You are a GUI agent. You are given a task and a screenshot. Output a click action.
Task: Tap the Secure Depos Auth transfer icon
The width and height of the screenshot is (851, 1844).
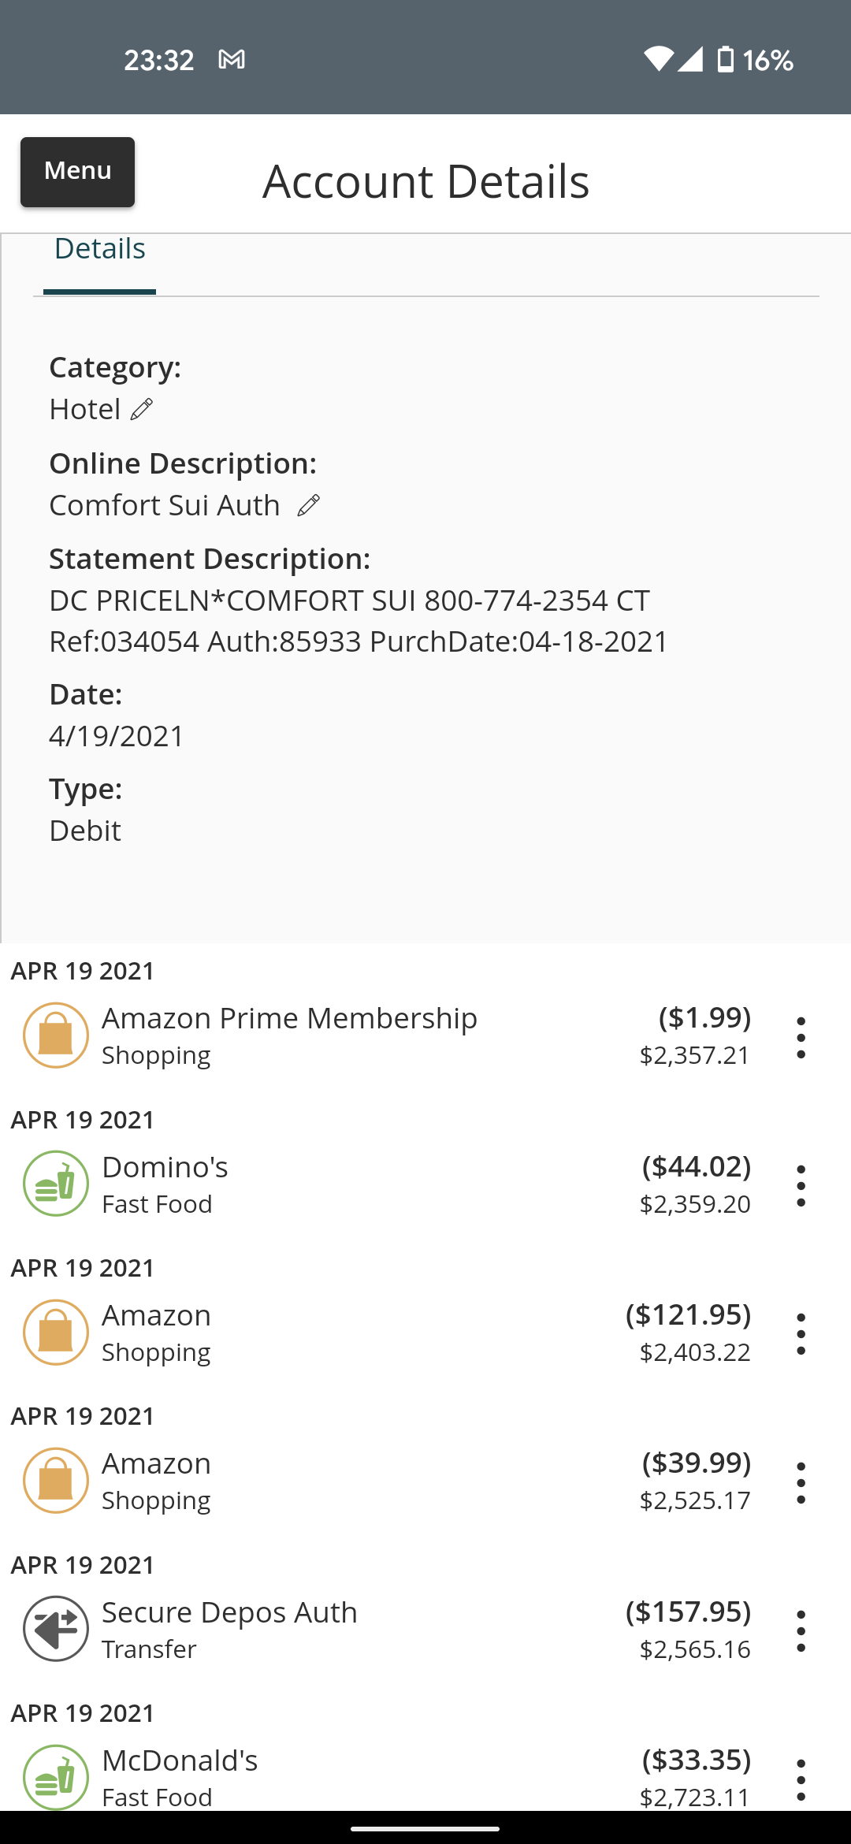(x=55, y=1629)
